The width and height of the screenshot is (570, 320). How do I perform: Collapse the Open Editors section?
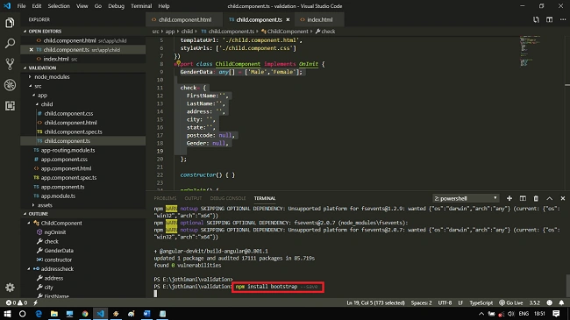pos(25,32)
